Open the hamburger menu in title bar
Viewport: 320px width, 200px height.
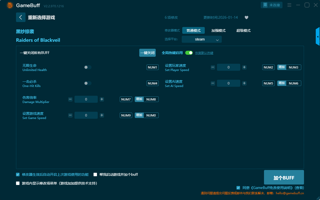[289, 5]
